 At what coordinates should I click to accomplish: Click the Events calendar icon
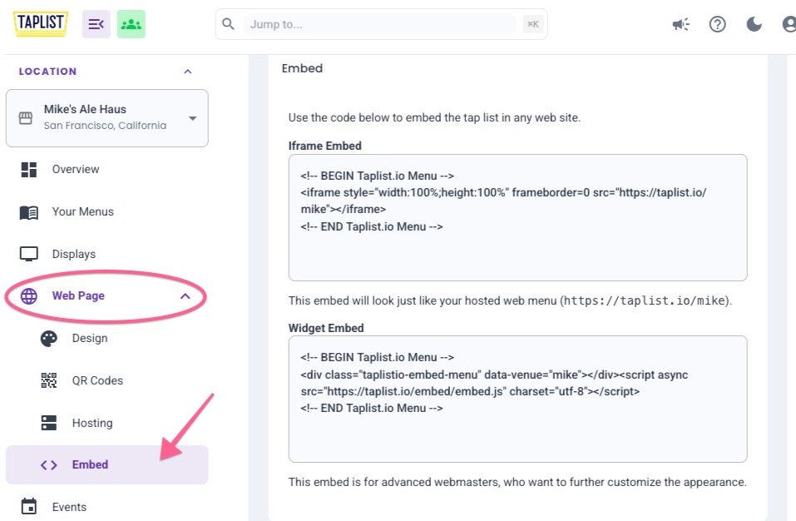29,506
